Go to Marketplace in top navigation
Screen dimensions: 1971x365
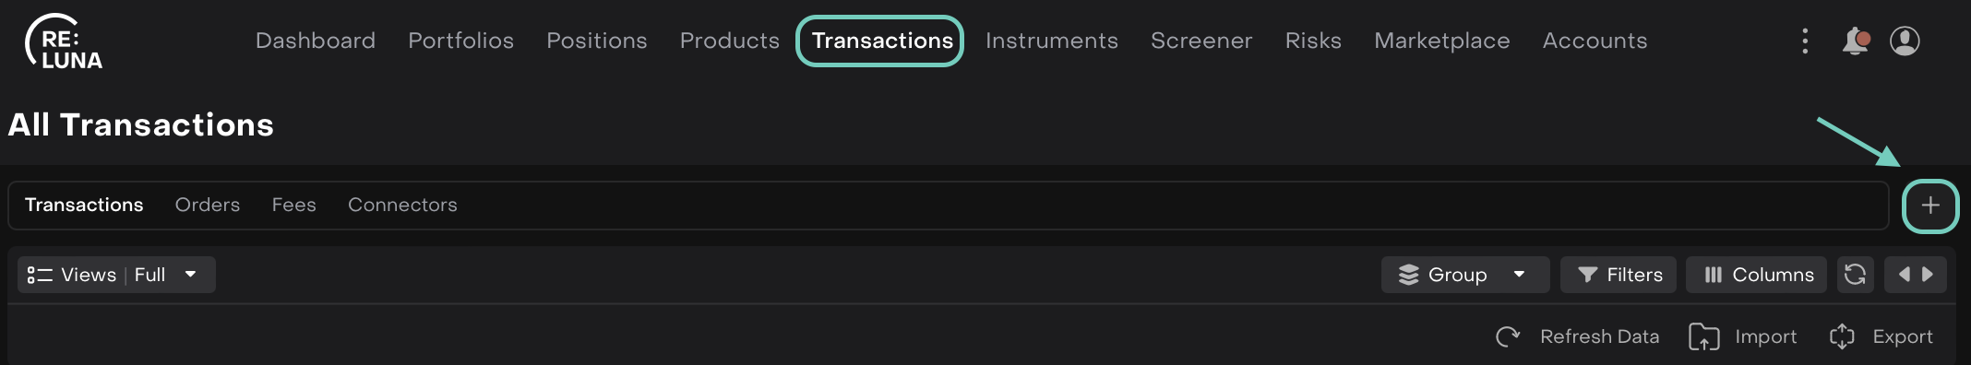[x=1442, y=41]
